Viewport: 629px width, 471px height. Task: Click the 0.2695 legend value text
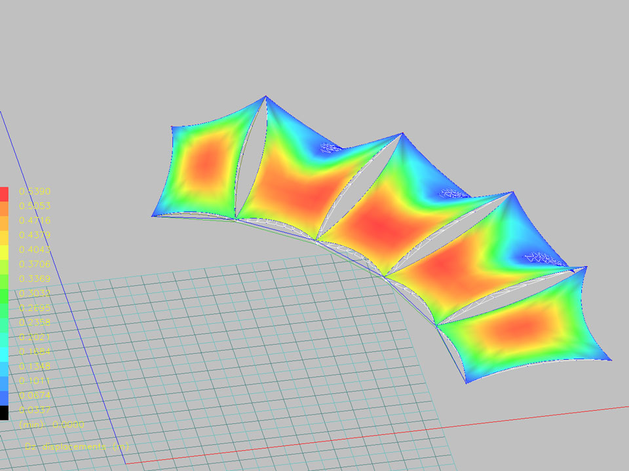35,308
